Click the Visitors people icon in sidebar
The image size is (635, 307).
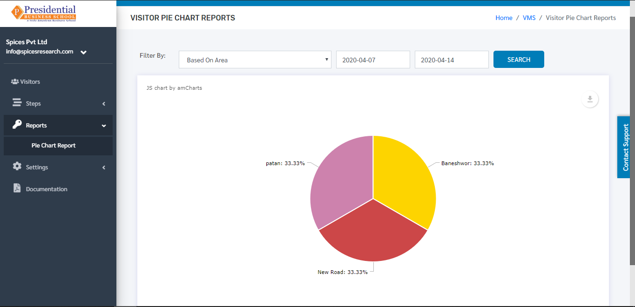click(15, 81)
